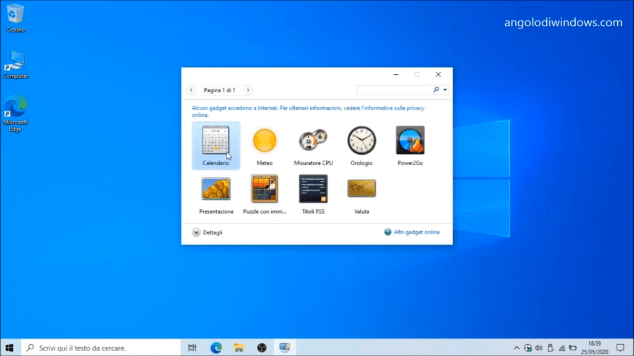Image resolution: width=634 pixels, height=356 pixels.
Task: Open the Windows Start menu
Action: tap(10, 348)
